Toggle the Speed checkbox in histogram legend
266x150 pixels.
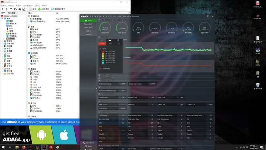click(100, 49)
